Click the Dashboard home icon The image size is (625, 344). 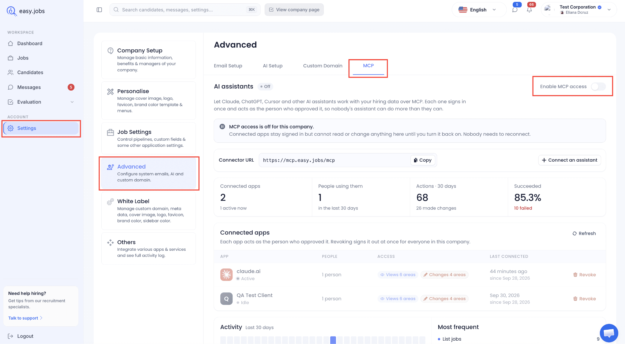pos(11,43)
